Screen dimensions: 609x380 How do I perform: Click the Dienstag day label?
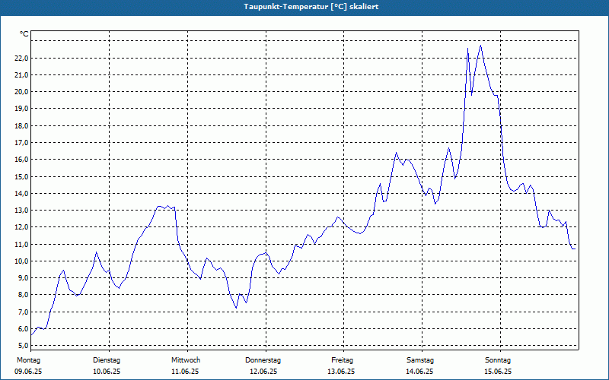point(107,360)
